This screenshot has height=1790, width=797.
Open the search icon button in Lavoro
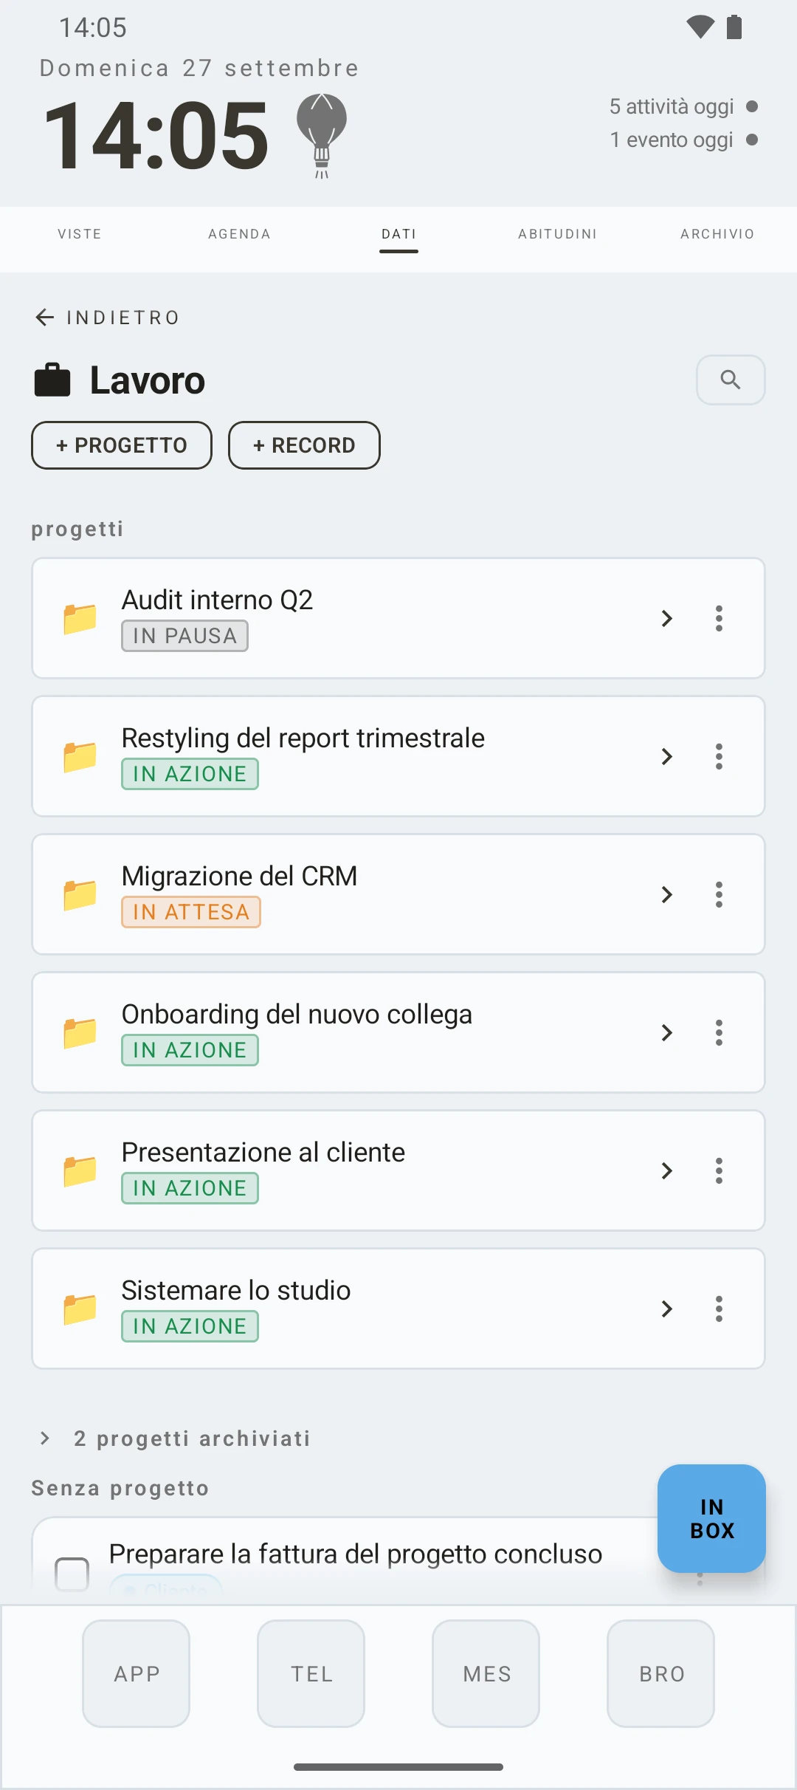731,380
